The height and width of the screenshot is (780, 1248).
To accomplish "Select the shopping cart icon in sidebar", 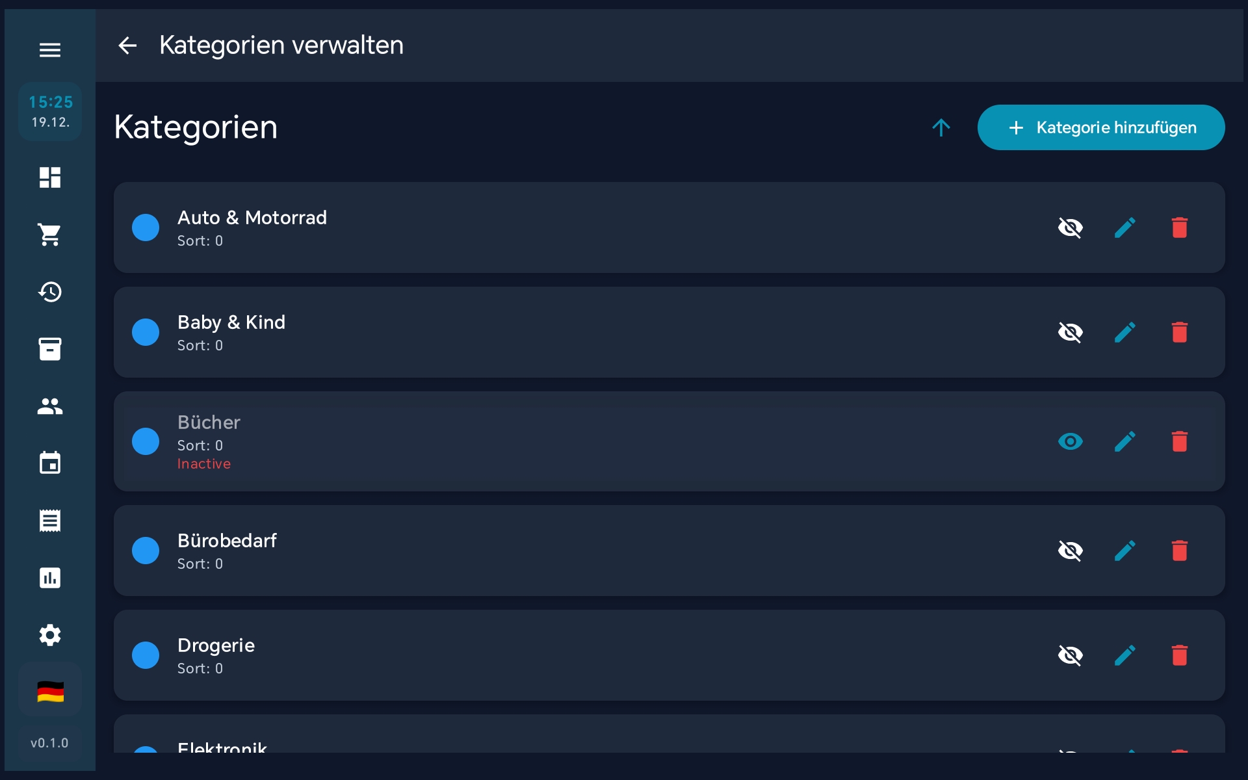I will (x=50, y=235).
